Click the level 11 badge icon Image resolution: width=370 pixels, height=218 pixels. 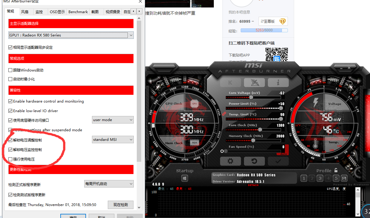point(283,21)
